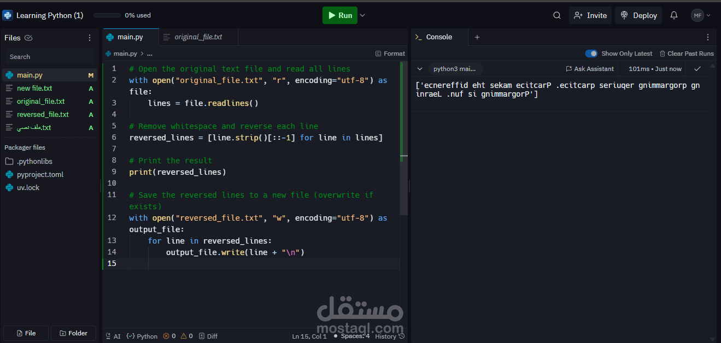Click the warnings triangle count showing 0
The width and height of the screenshot is (721, 343).
click(186, 336)
